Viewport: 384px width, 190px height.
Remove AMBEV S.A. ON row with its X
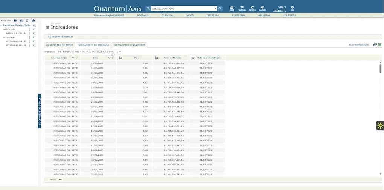click(x=34, y=33)
